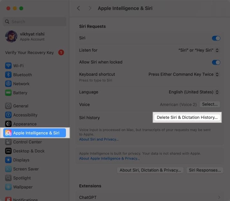230x201 pixels.
Task: Expand the ChatGPT extension row
Action: (150, 197)
